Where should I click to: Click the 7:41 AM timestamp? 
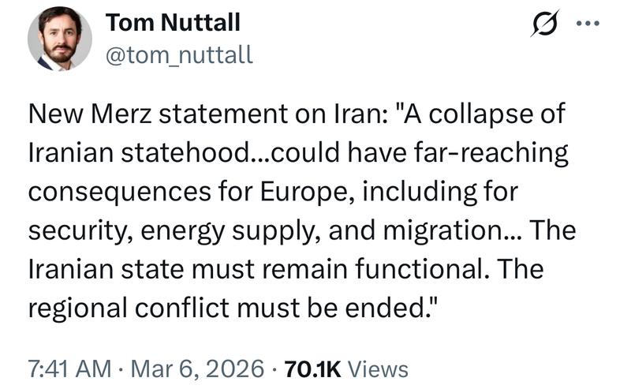69,368
